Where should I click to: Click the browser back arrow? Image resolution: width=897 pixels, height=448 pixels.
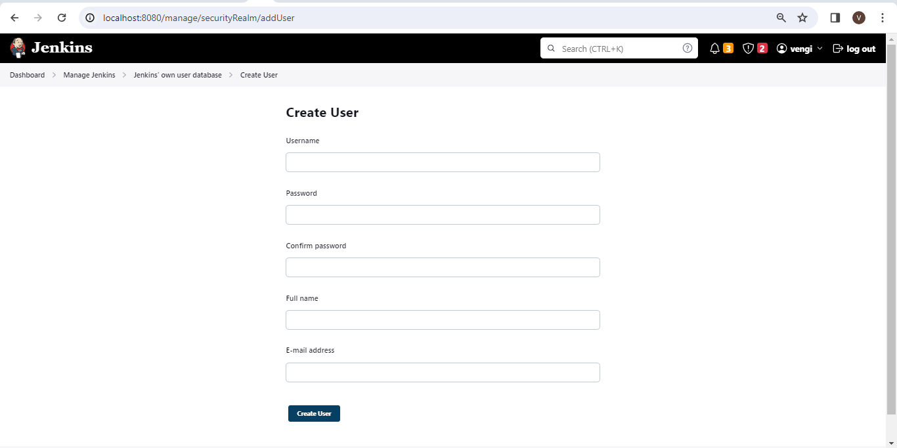pyautogui.click(x=14, y=18)
